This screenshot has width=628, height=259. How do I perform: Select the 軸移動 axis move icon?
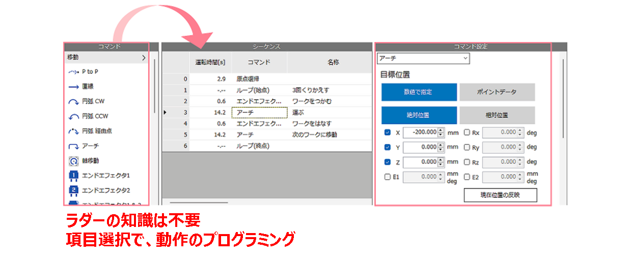tap(73, 161)
